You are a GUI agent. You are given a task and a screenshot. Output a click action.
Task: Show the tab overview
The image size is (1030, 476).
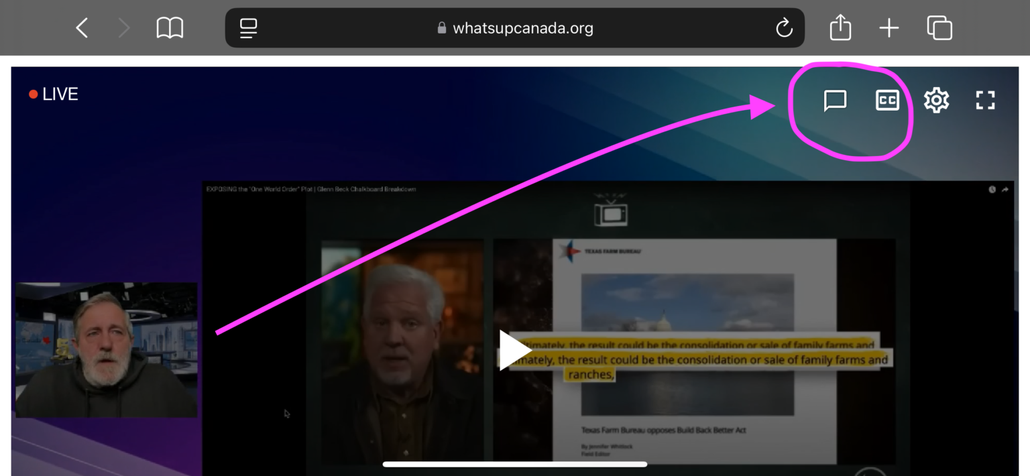pyautogui.click(x=939, y=28)
